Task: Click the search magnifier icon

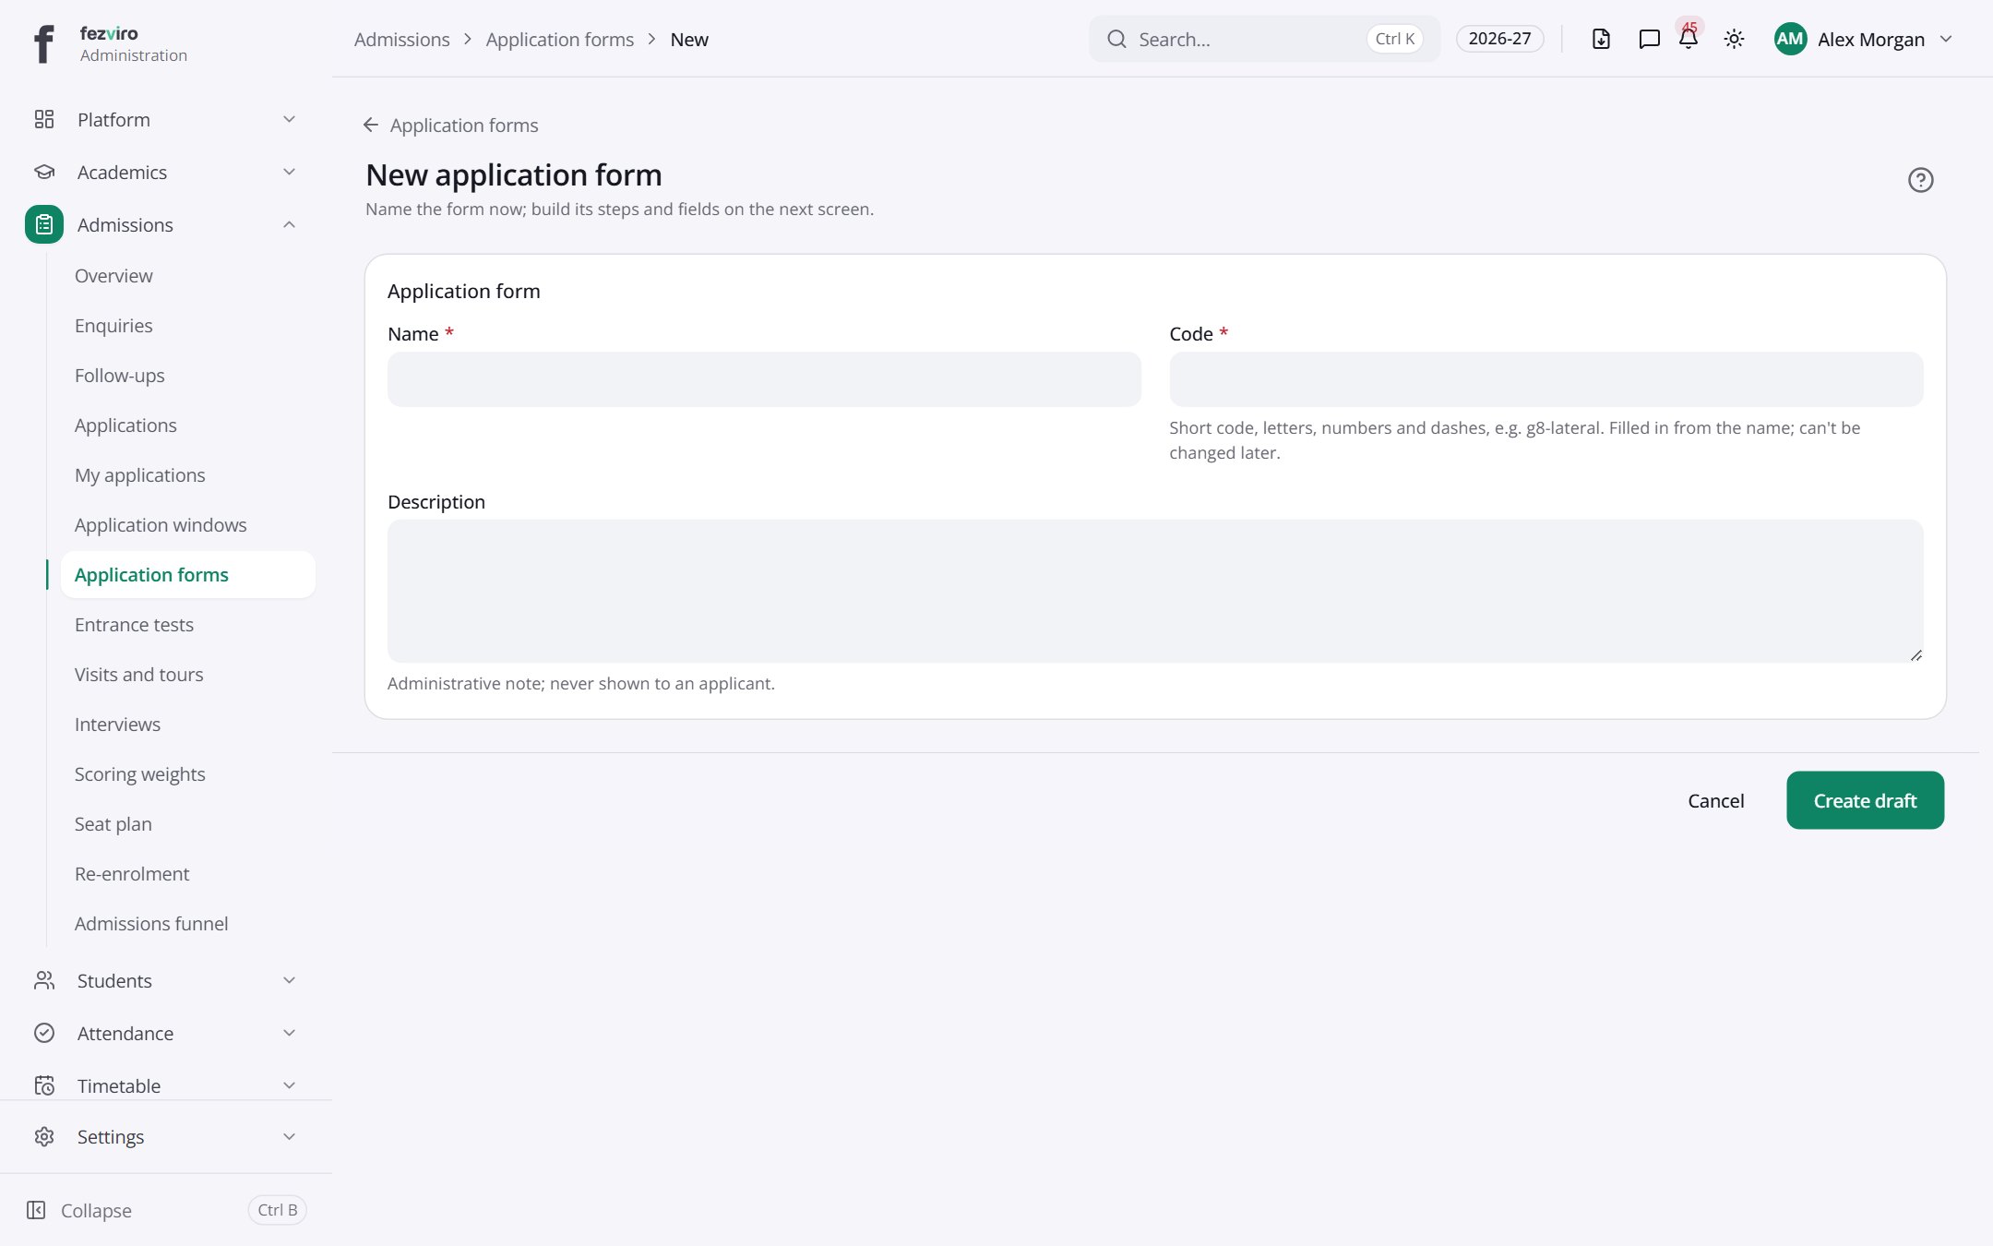Action: [1116, 39]
